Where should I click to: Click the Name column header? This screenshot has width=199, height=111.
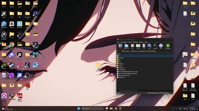tap(118, 54)
